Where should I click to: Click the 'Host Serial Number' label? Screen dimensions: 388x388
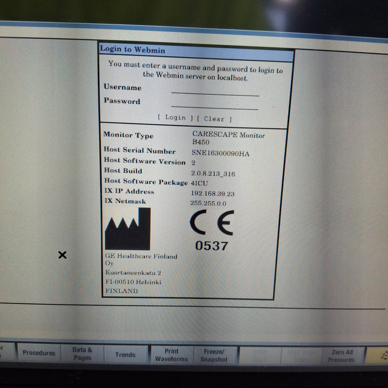[x=140, y=150]
